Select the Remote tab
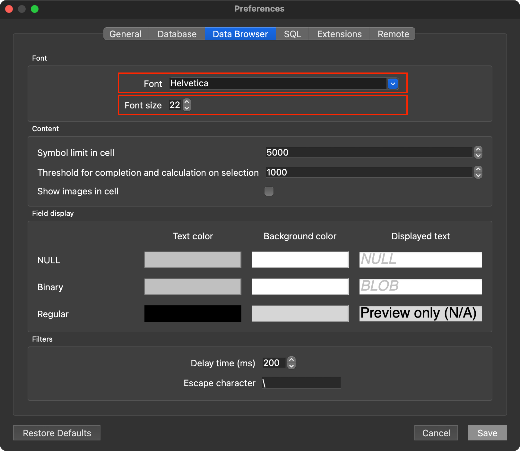The width and height of the screenshot is (520, 451). 393,34
